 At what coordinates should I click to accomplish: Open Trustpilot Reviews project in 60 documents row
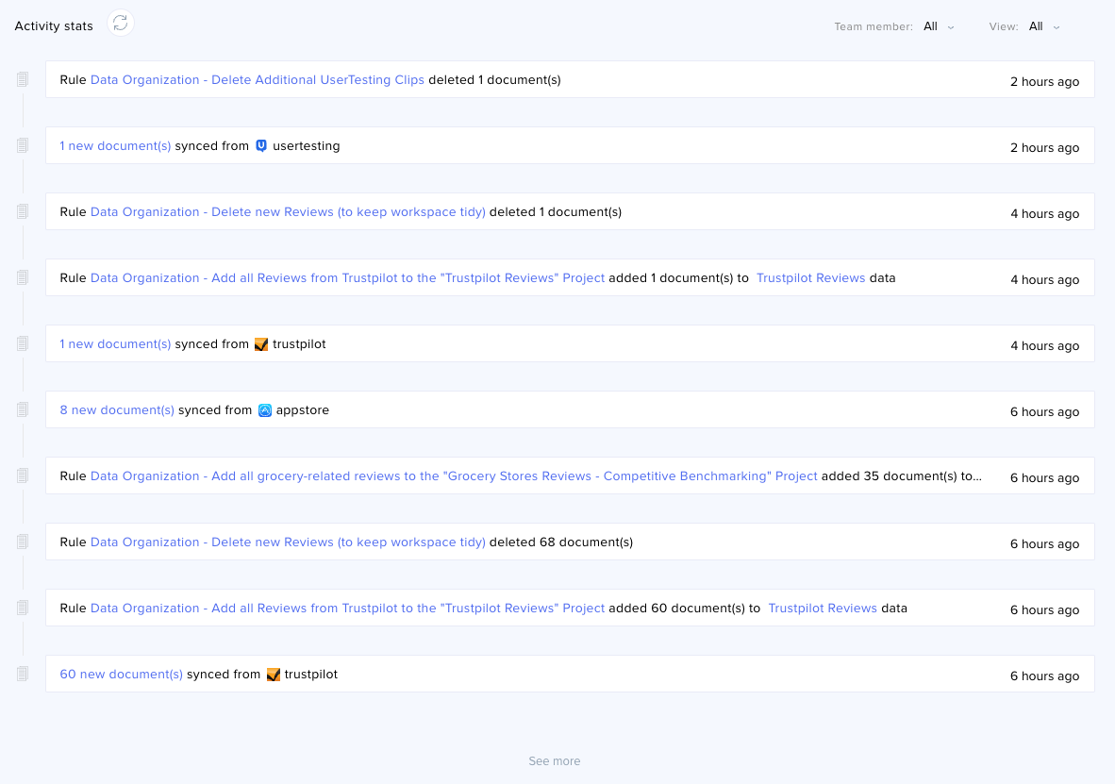[823, 609]
